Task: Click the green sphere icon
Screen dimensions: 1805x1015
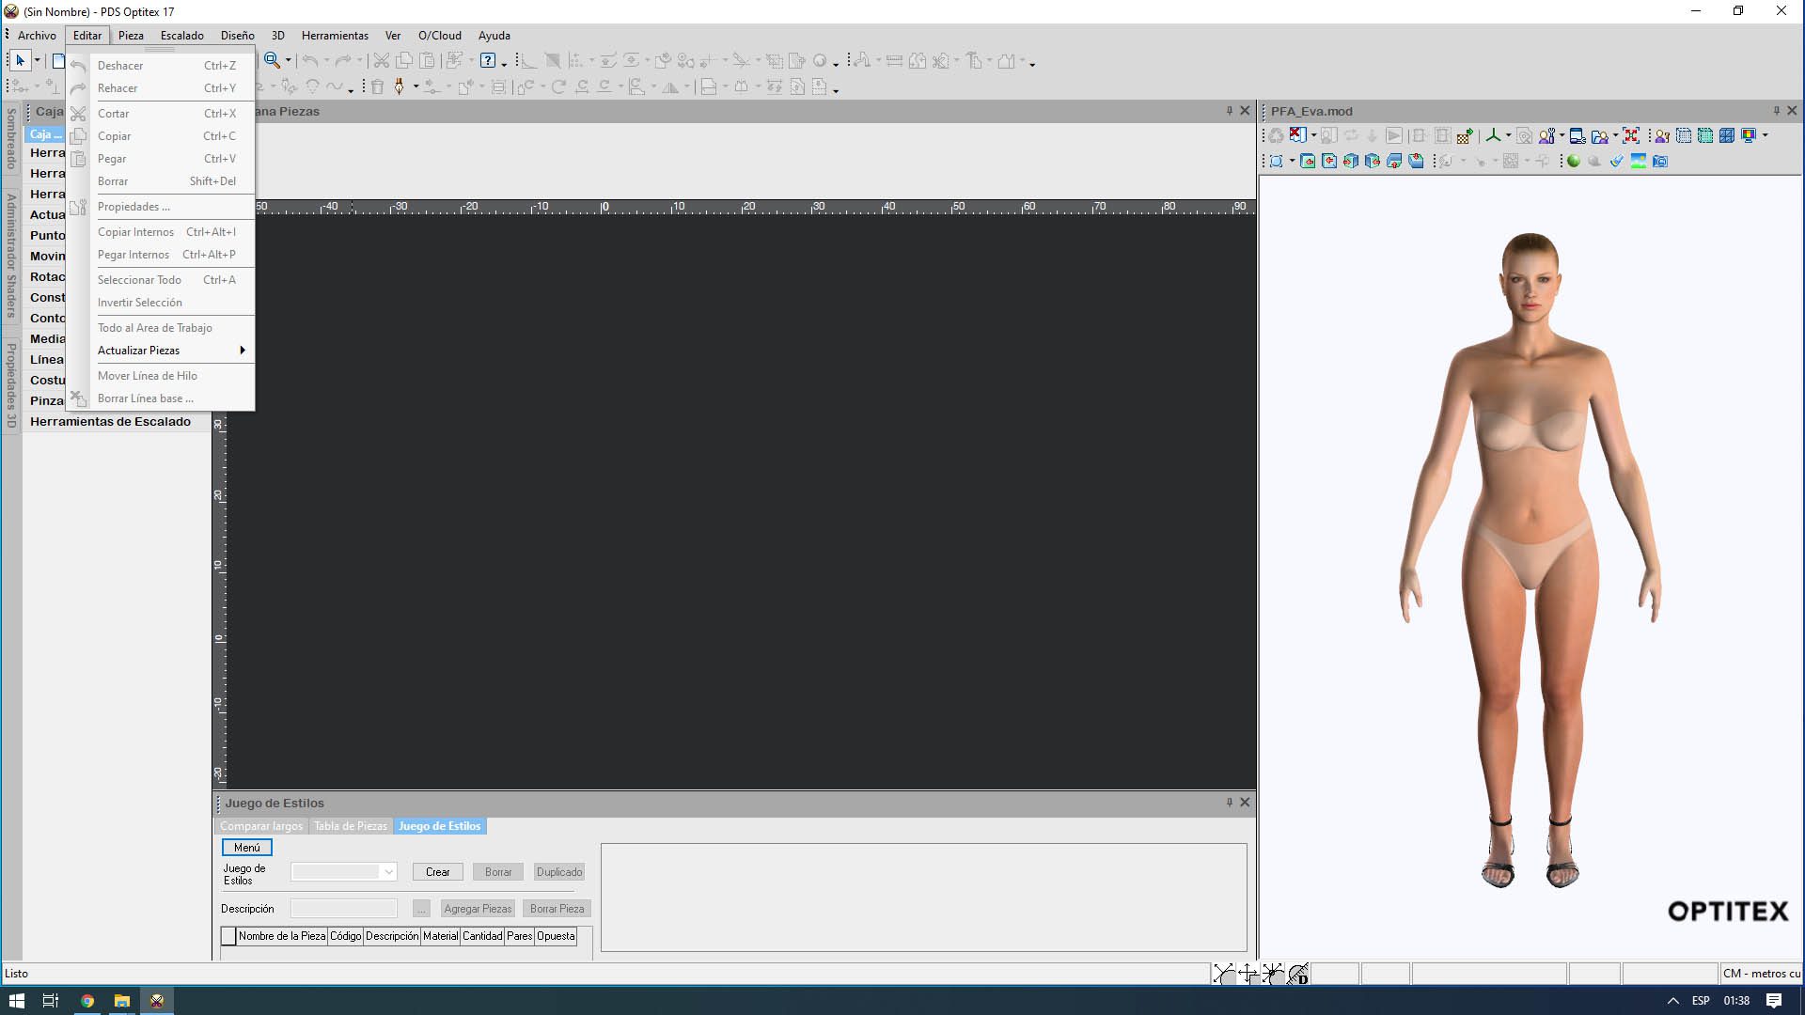Action: pyautogui.click(x=1573, y=162)
